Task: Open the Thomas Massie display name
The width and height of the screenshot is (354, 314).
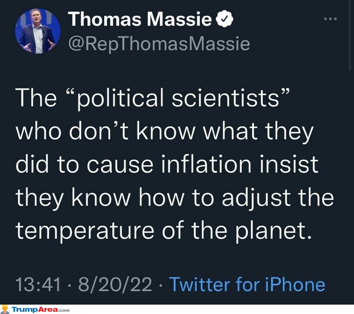Action: [140, 20]
